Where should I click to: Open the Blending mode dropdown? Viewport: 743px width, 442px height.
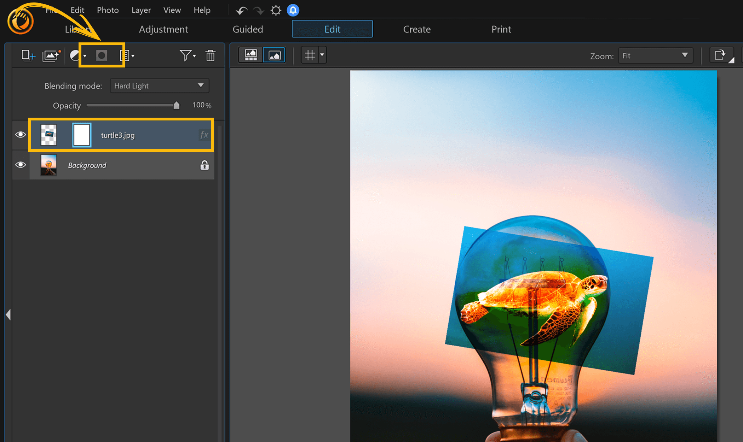[x=159, y=86]
